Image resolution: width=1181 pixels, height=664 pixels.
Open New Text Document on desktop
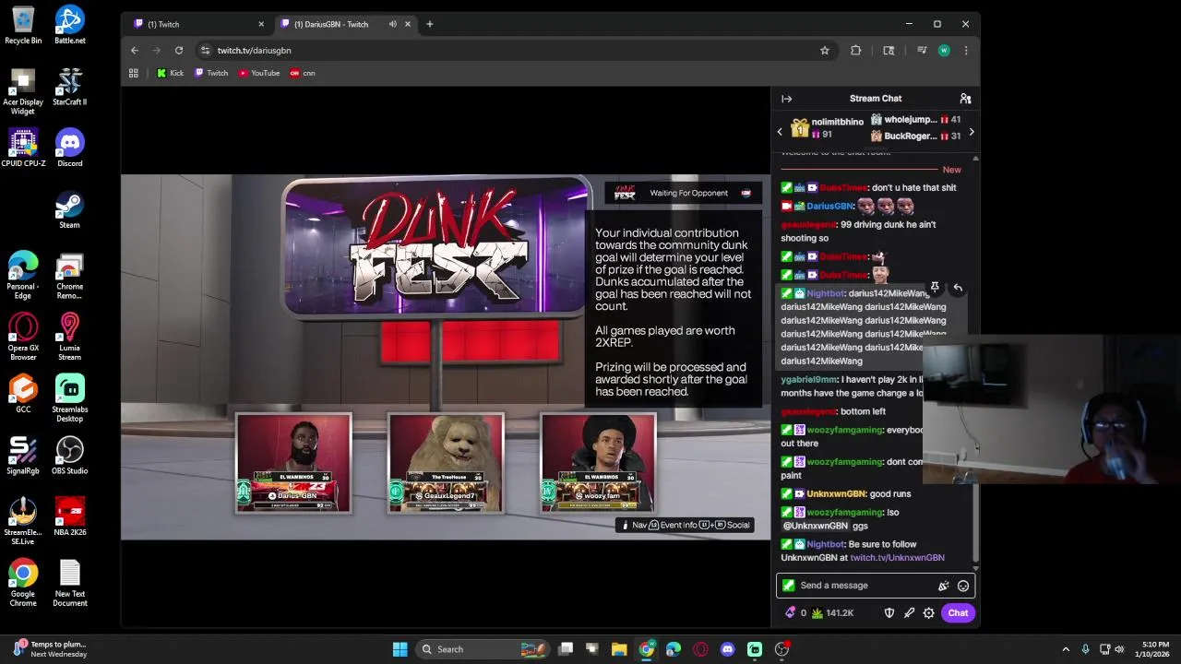pyautogui.click(x=70, y=583)
